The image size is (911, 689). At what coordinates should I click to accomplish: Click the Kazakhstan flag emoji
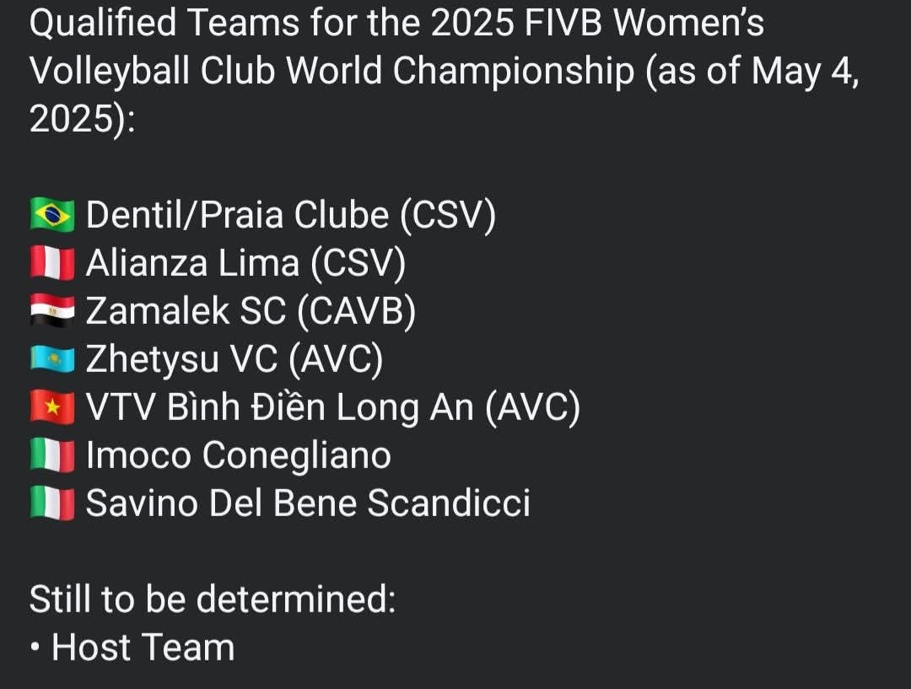point(52,359)
